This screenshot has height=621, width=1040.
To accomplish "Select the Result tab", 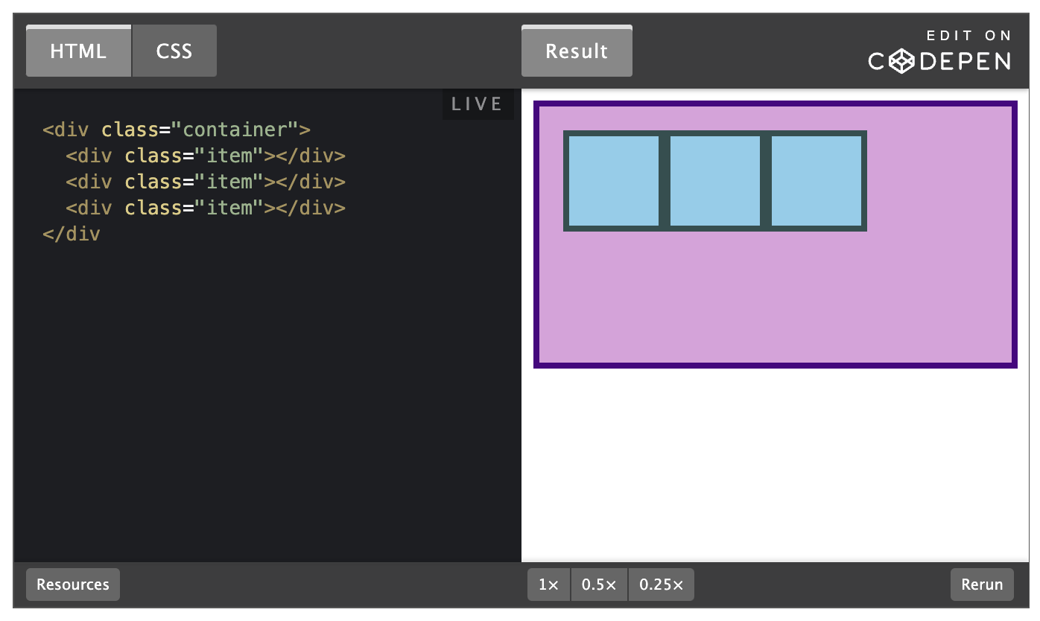I will [577, 51].
